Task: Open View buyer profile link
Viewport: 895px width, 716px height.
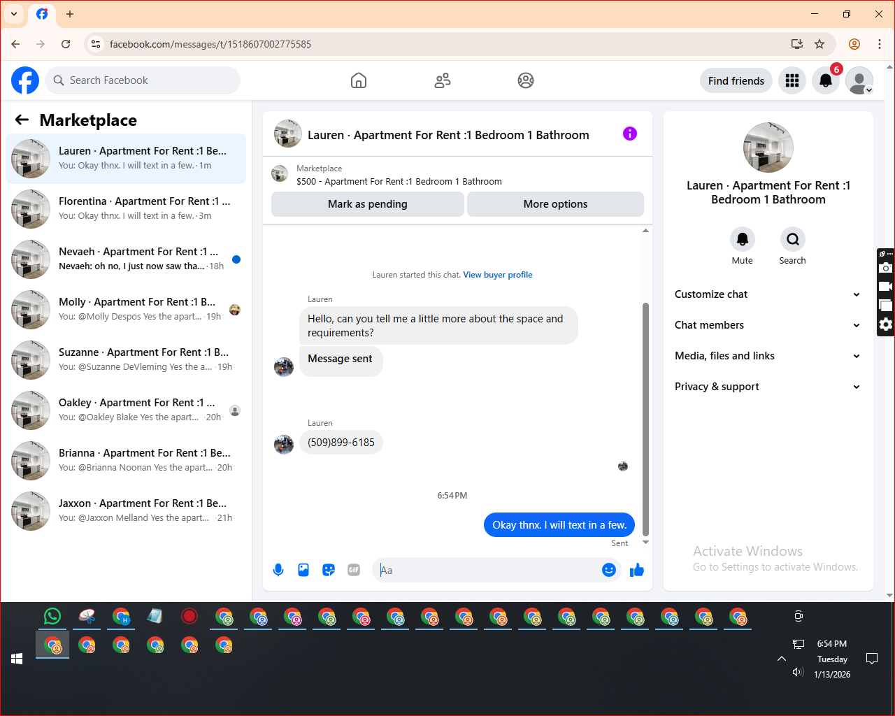Action: [498, 275]
